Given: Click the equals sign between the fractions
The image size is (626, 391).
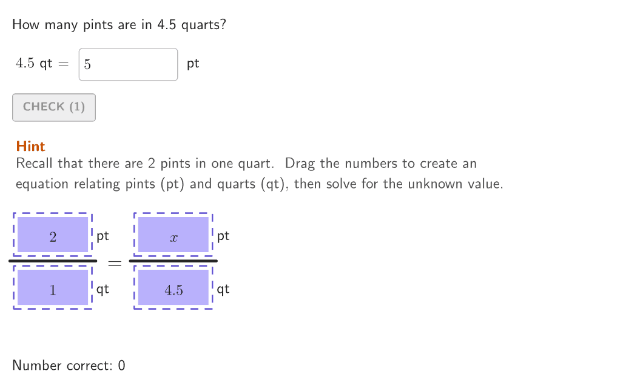Looking at the screenshot, I should coord(114,262).
